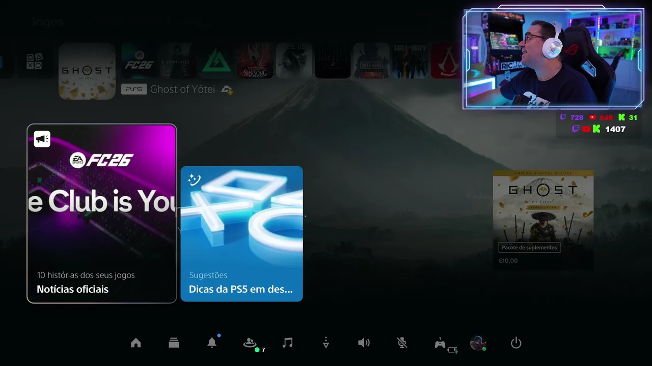Open Sound speaker settings icon

click(x=364, y=343)
